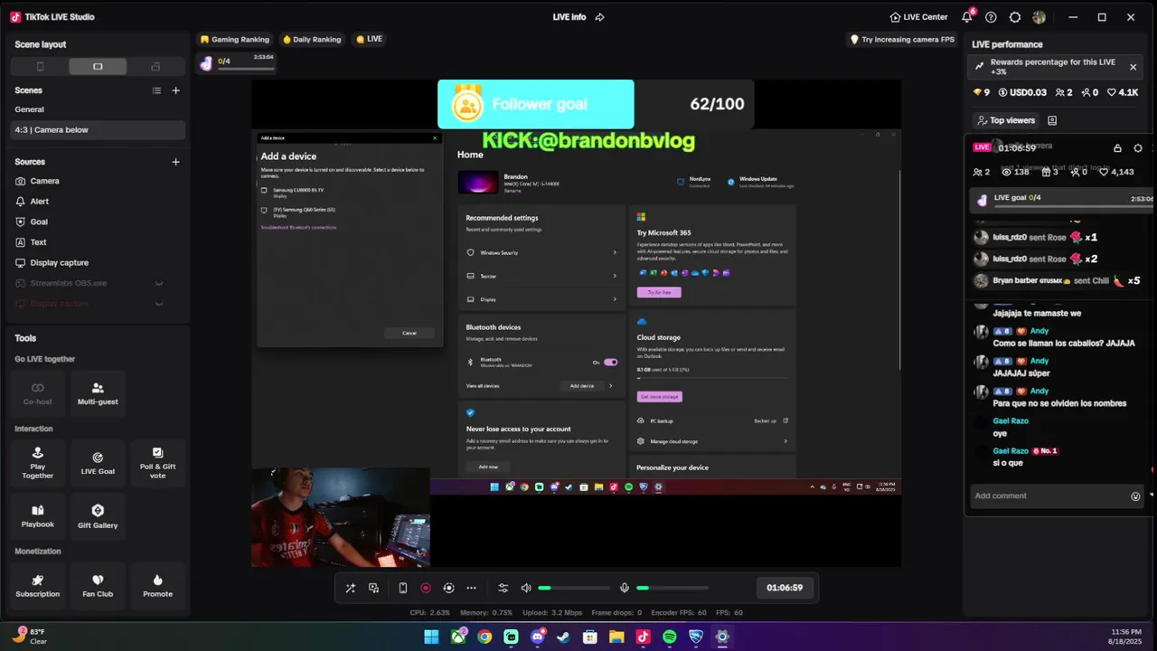Select the Goal source

(x=98, y=222)
